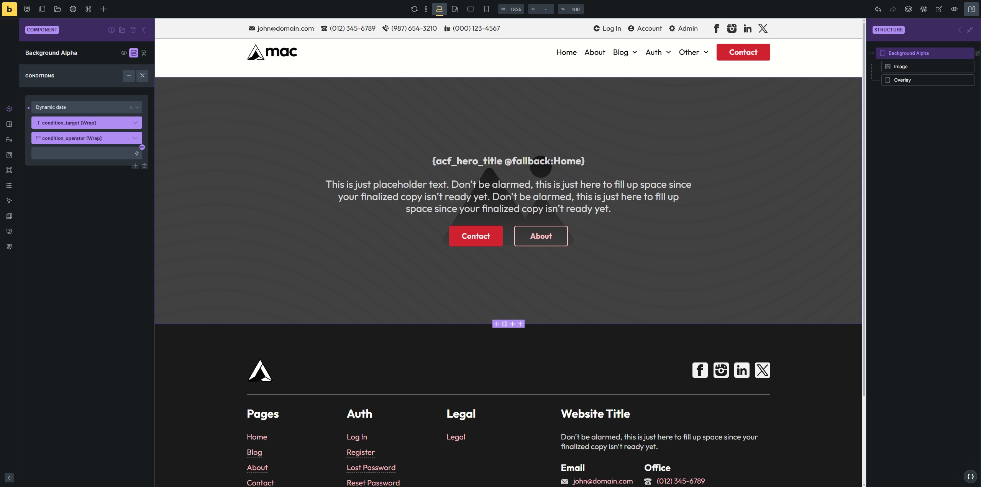Click the viewport width input field
Screen dimensions: 981x487
coord(515,9)
